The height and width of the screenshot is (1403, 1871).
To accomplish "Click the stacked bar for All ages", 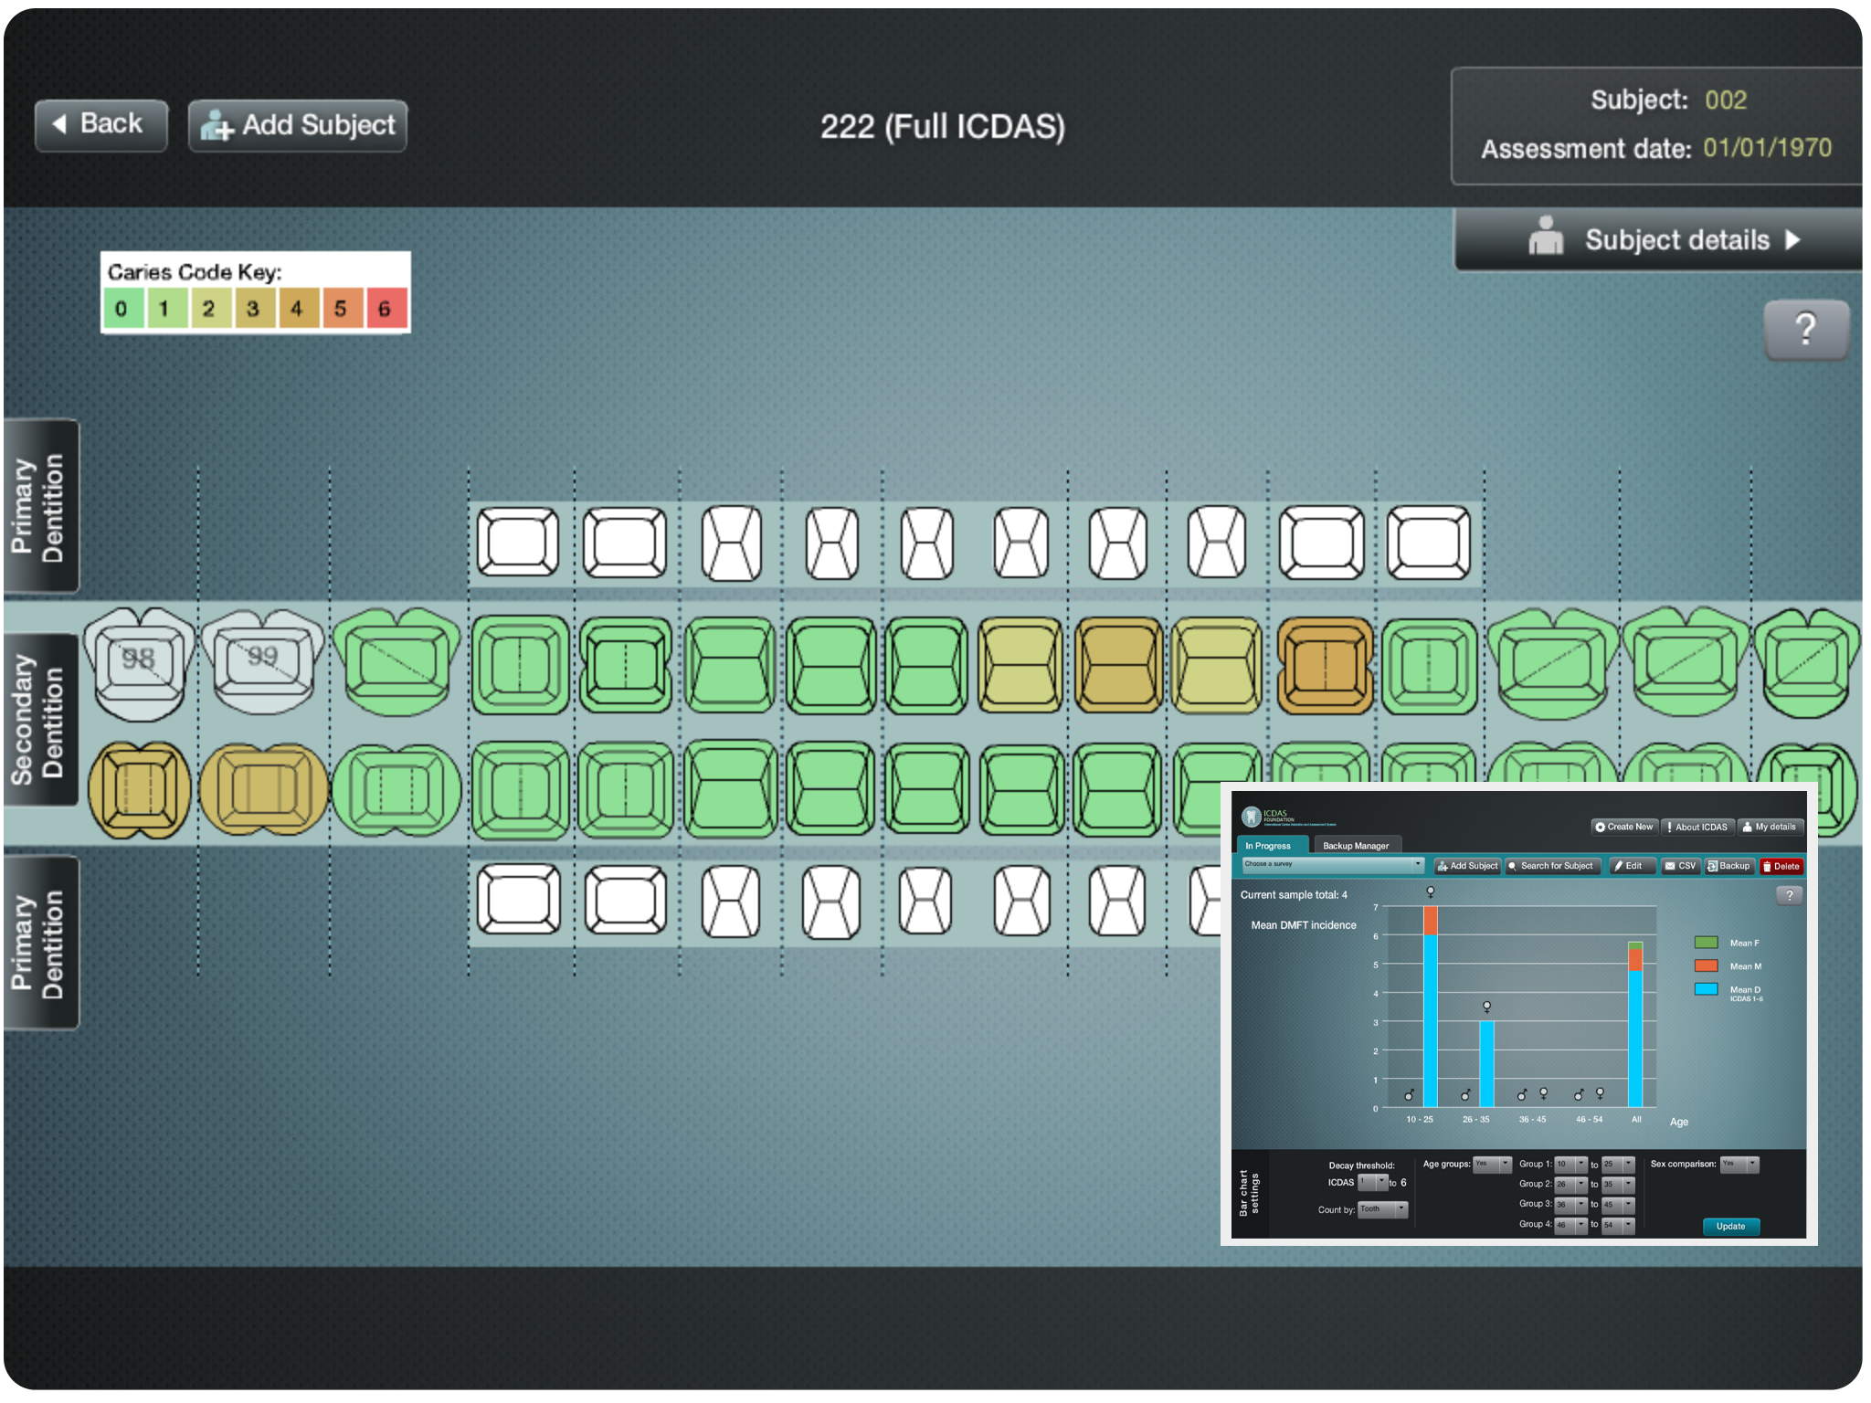I will click(x=1635, y=1025).
